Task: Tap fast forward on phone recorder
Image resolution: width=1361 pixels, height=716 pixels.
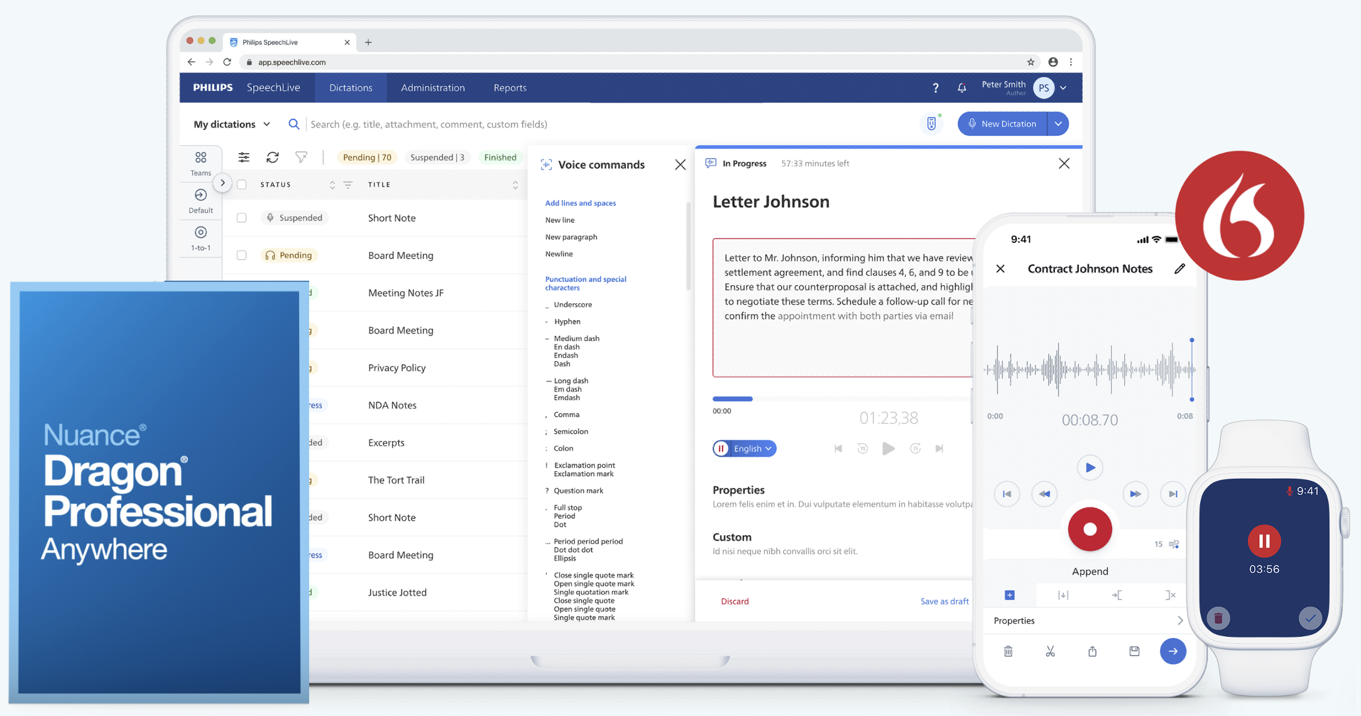Action: pos(1135,494)
